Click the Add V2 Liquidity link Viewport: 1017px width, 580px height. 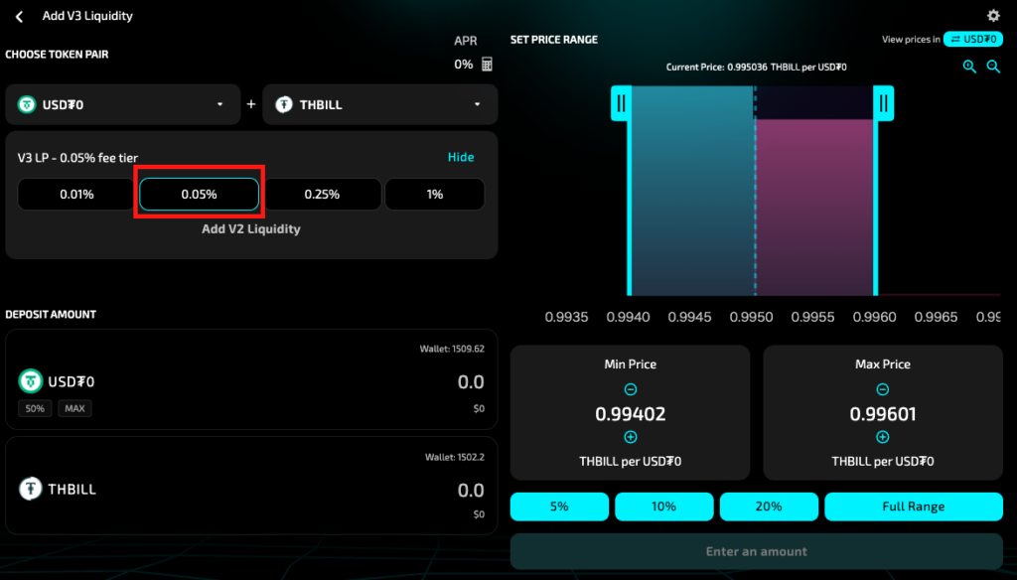coord(251,228)
